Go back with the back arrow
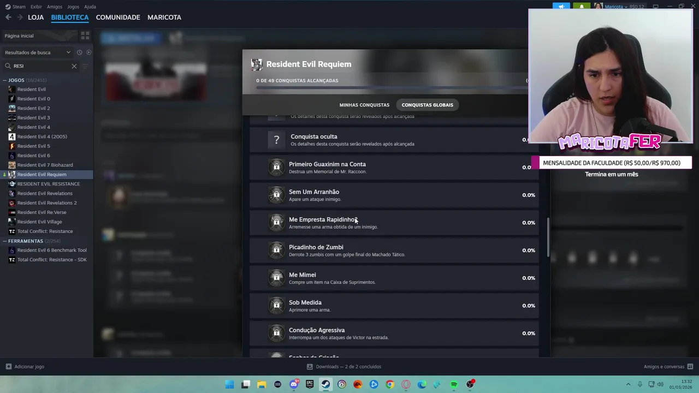The image size is (699, 393). pyautogui.click(x=8, y=17)
